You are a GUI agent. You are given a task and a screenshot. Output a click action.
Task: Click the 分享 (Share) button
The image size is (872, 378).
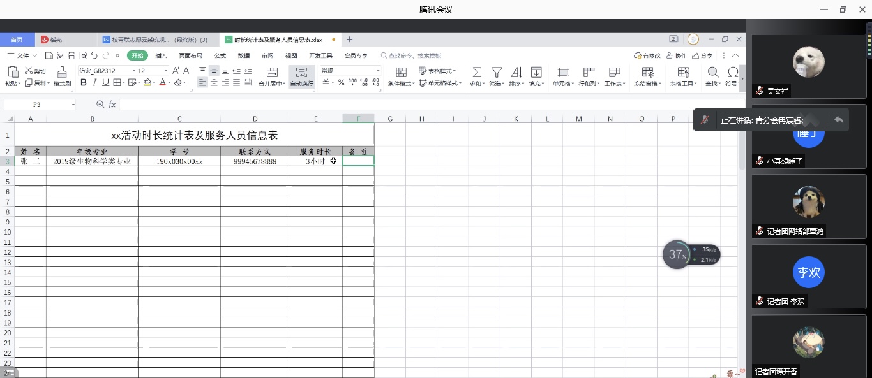(703, 55)
